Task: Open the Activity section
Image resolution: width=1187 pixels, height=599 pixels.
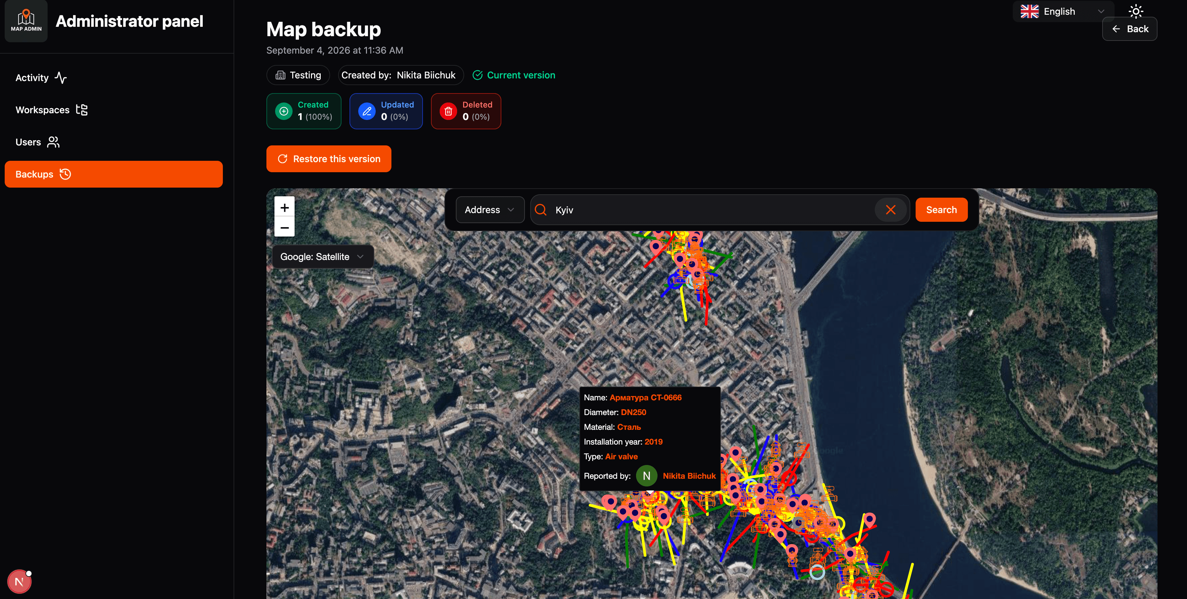Action: (113, 77)
